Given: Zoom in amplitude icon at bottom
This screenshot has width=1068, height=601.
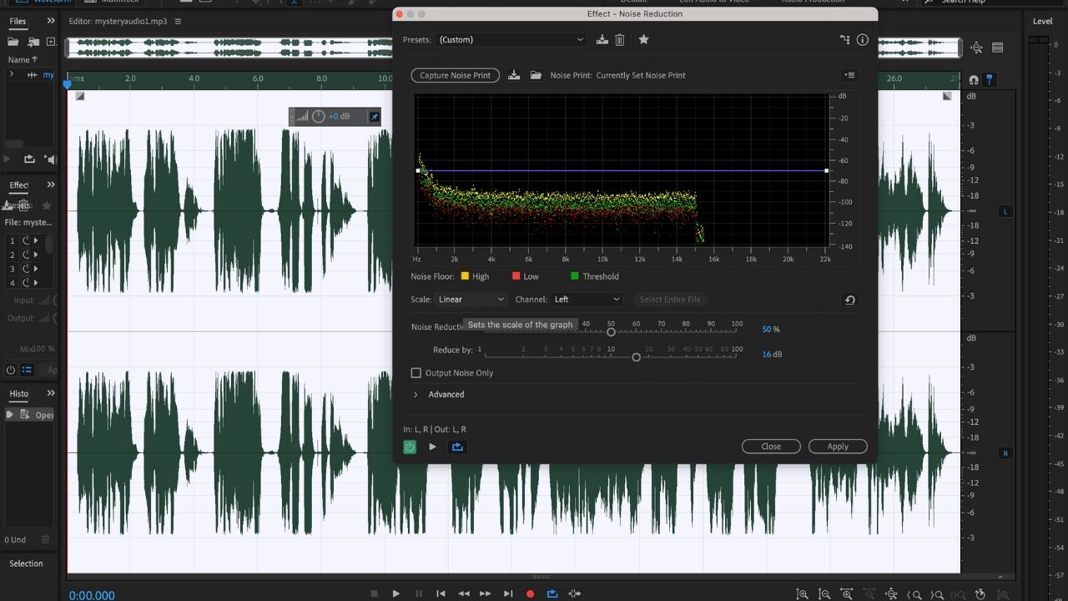Looking at the screenshot, I should pos(802,594).
